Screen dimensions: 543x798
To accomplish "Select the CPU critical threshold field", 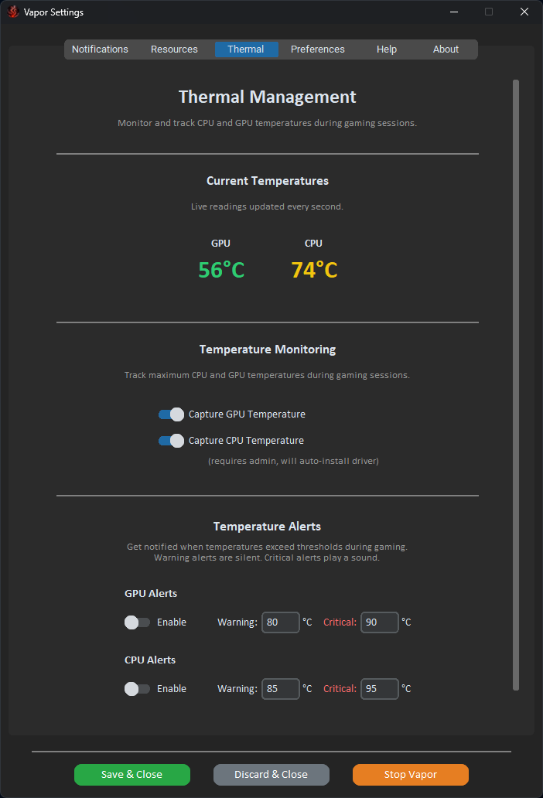I will tap(379, 689).
